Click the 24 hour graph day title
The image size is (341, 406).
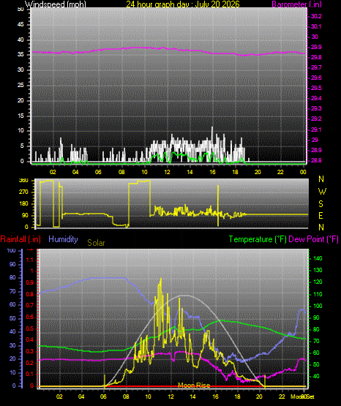point(183,4)
